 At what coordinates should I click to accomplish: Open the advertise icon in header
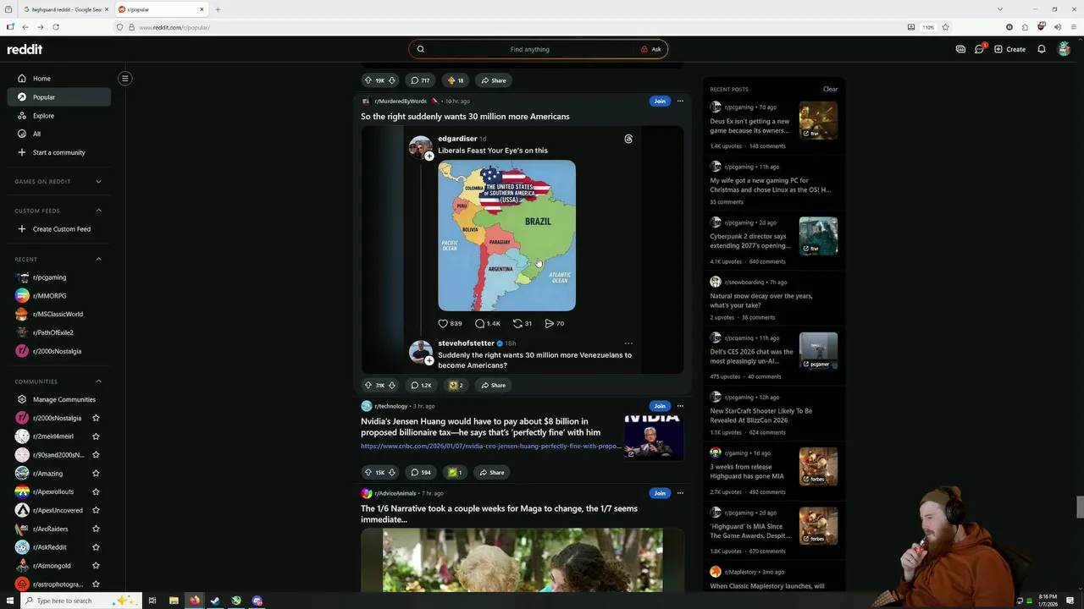click(960, 49)
